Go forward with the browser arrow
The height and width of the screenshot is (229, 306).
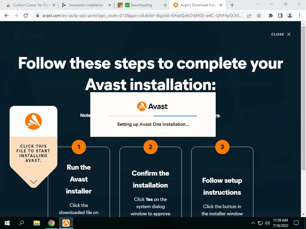tap(16, 16)
